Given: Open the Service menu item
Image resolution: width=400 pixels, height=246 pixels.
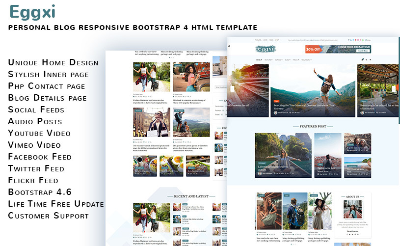Looking at the screenshot, I should 278,60.
